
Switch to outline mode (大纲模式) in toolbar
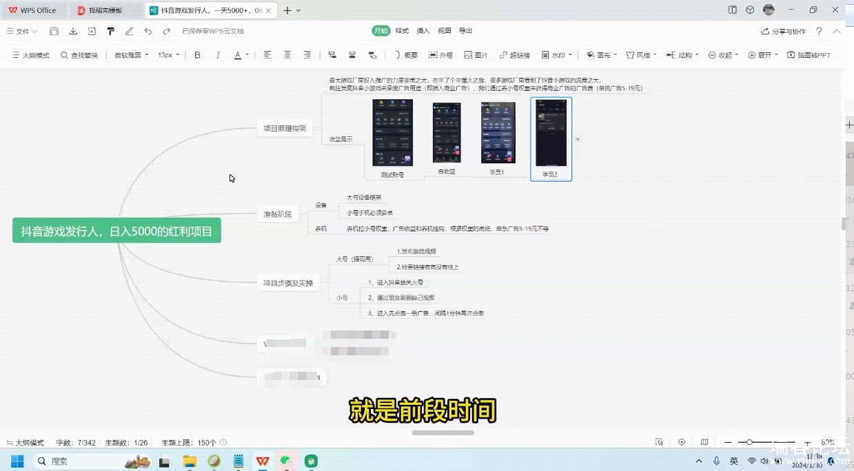[x=31, y=55]
